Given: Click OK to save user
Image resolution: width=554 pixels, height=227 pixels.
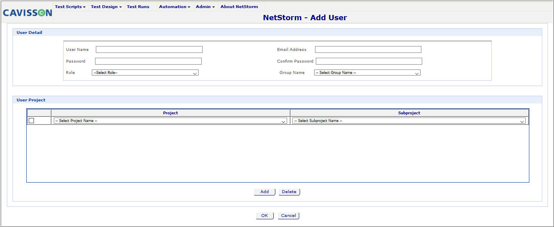Looking at the screenshot, I should (x=264, y=216).
